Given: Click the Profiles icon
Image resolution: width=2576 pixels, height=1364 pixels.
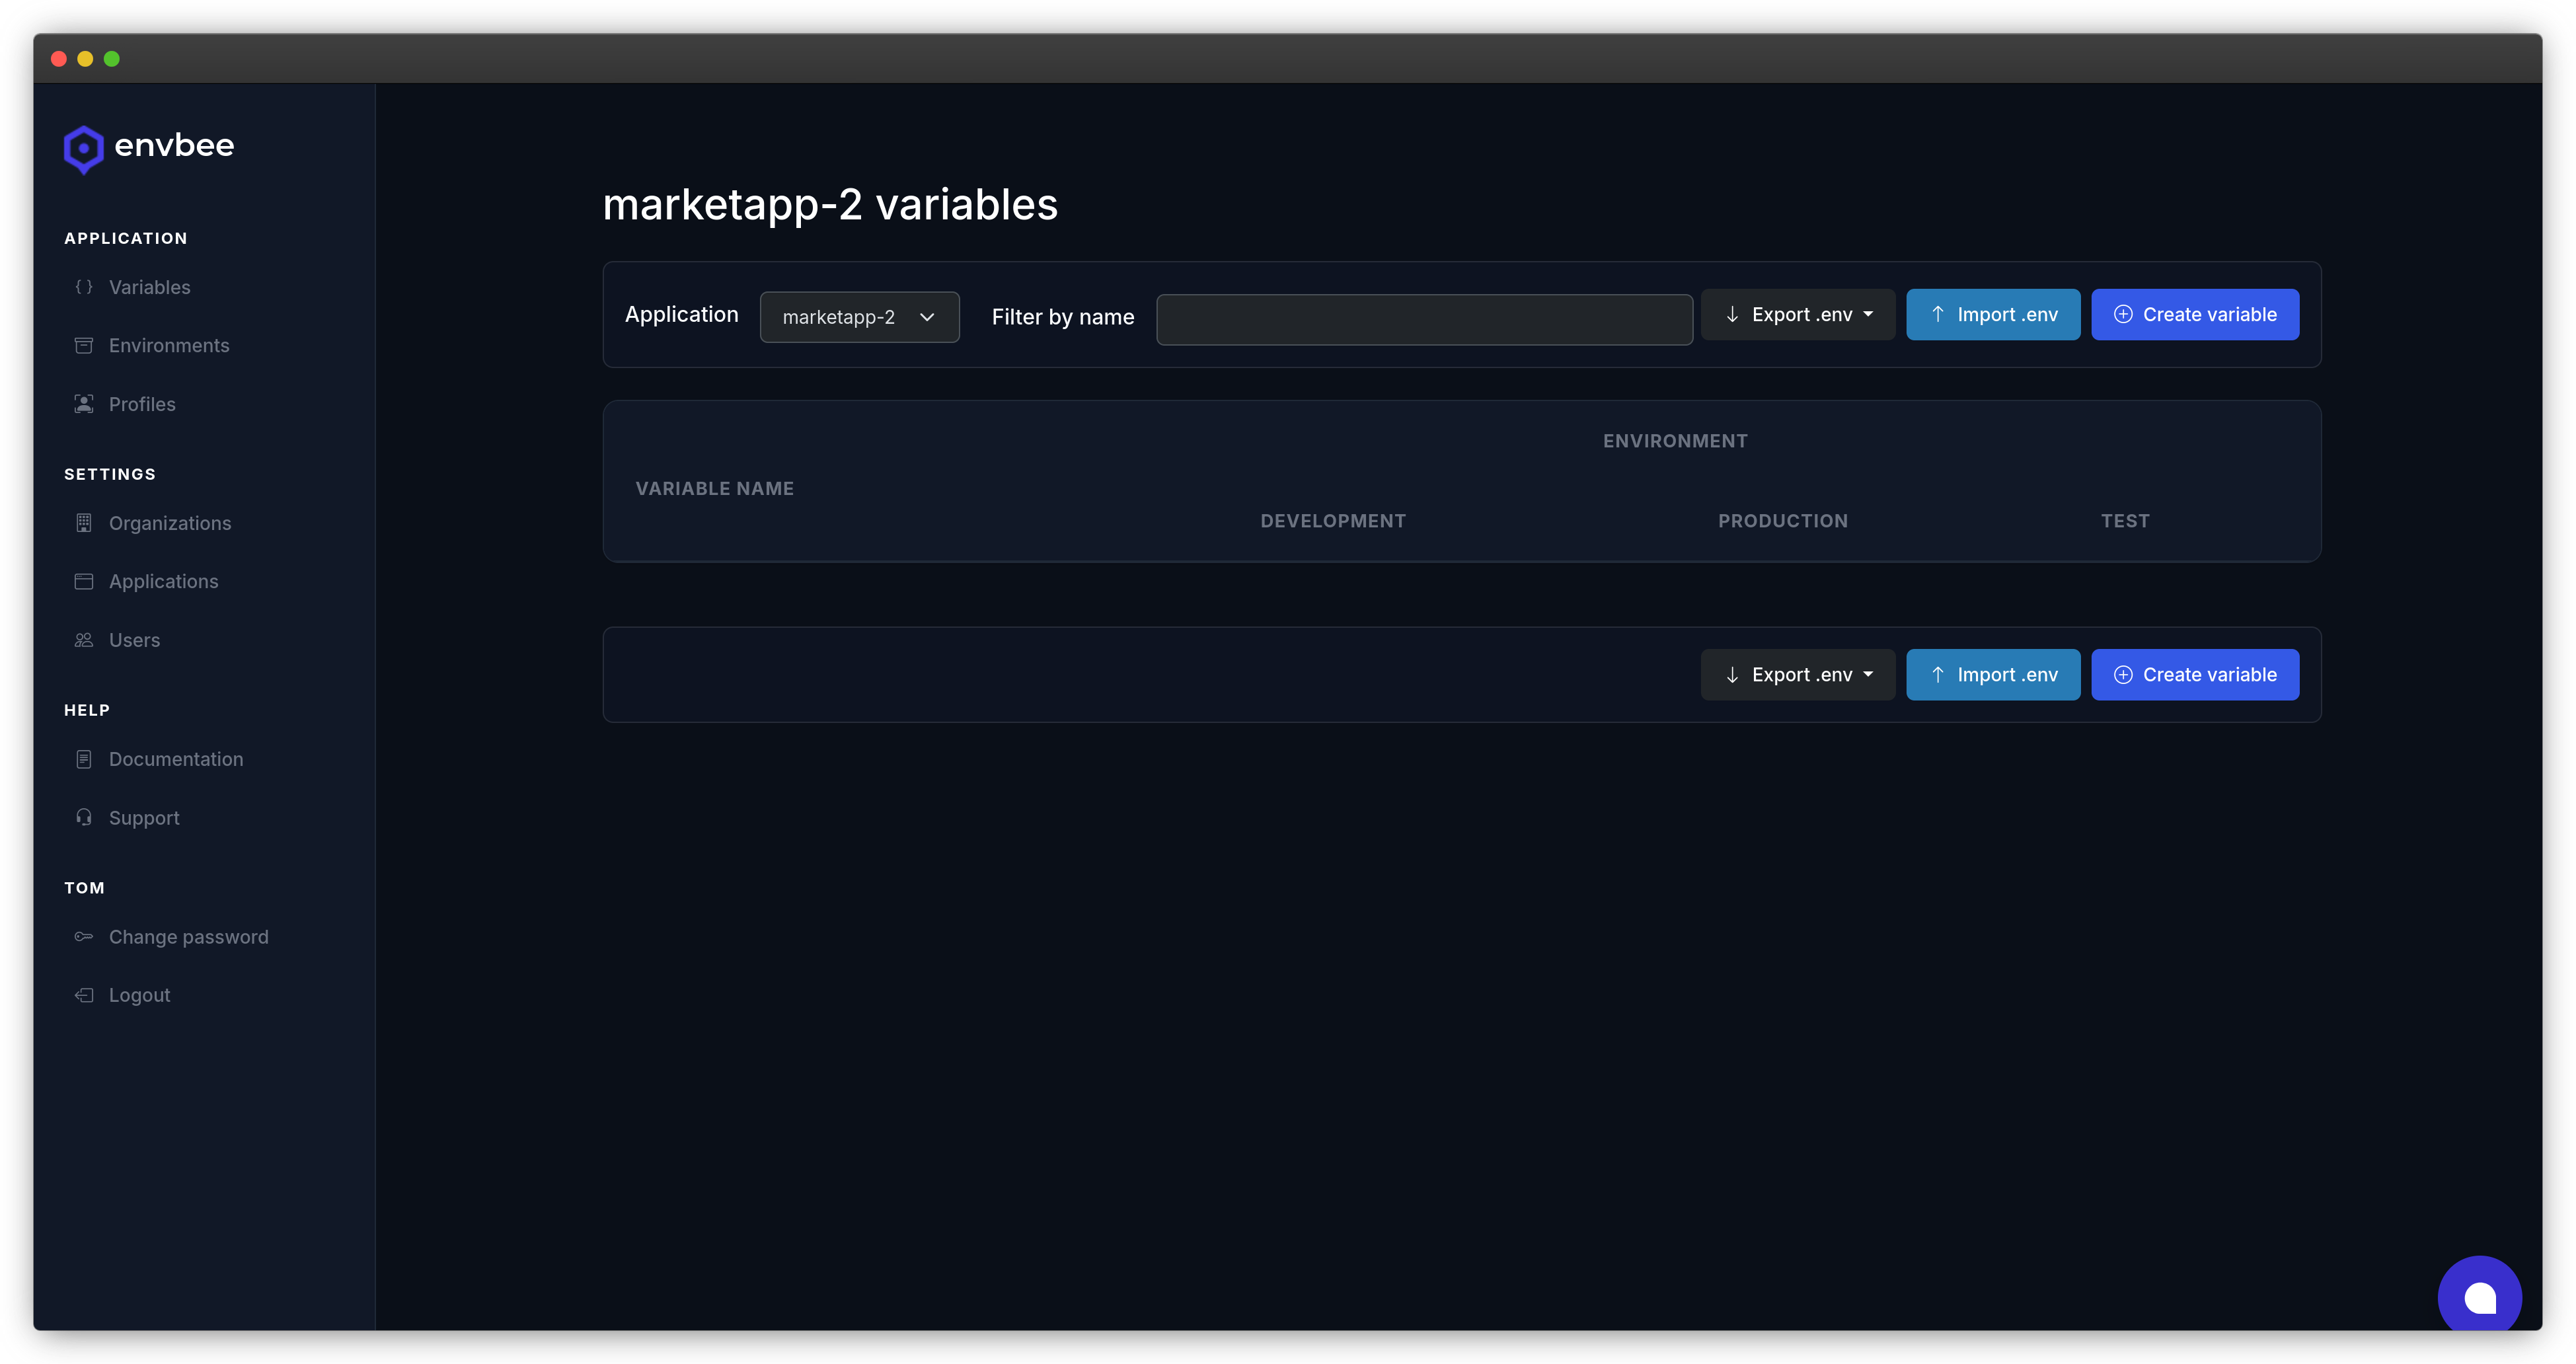Looking at the screenshot, I should point(84,404).
